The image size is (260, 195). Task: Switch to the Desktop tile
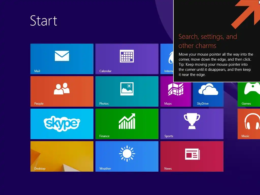click(62, 156)
